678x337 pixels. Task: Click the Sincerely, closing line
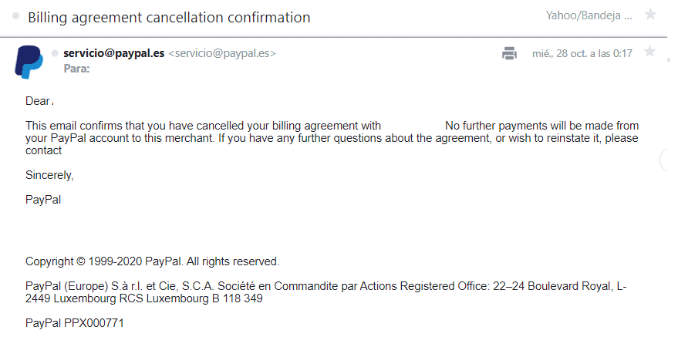49,175
